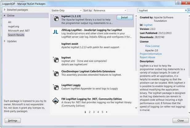Go to results page 5

point(103,112)
